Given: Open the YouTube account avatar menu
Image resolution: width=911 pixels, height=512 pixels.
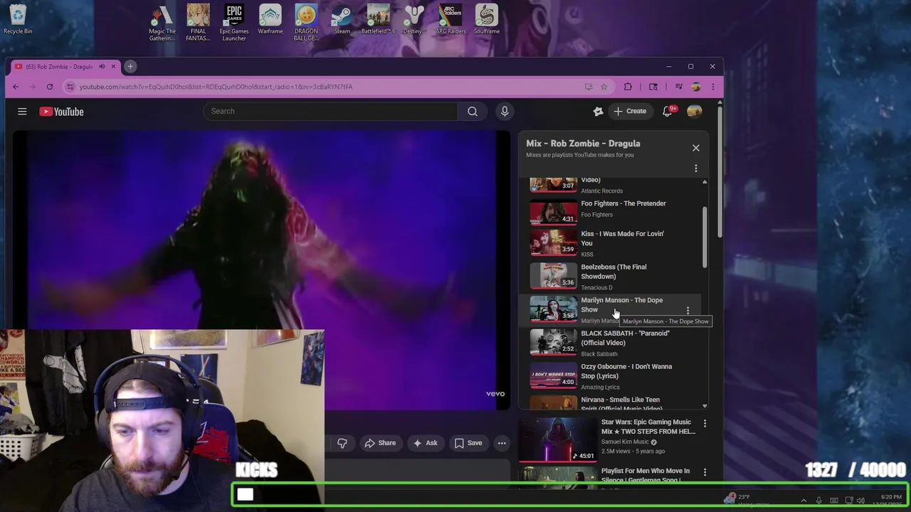Looking at the screenshot, I should pos(694,111).
